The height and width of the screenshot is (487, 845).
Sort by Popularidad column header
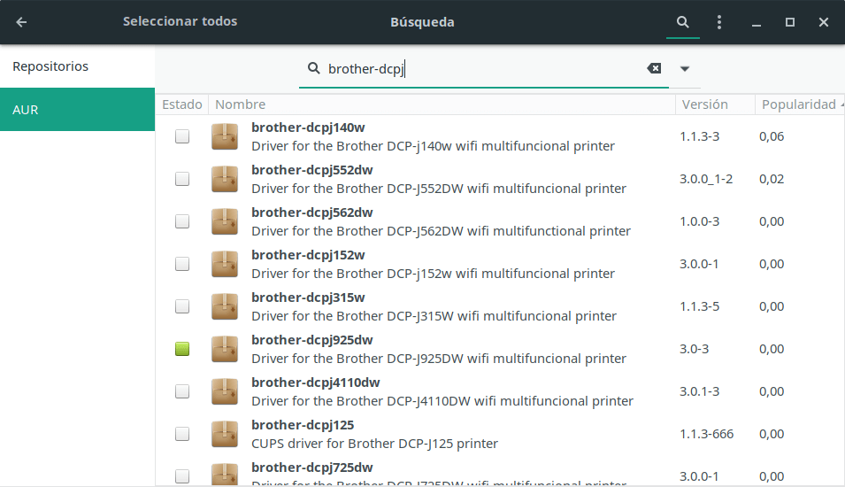coord(798,104)
